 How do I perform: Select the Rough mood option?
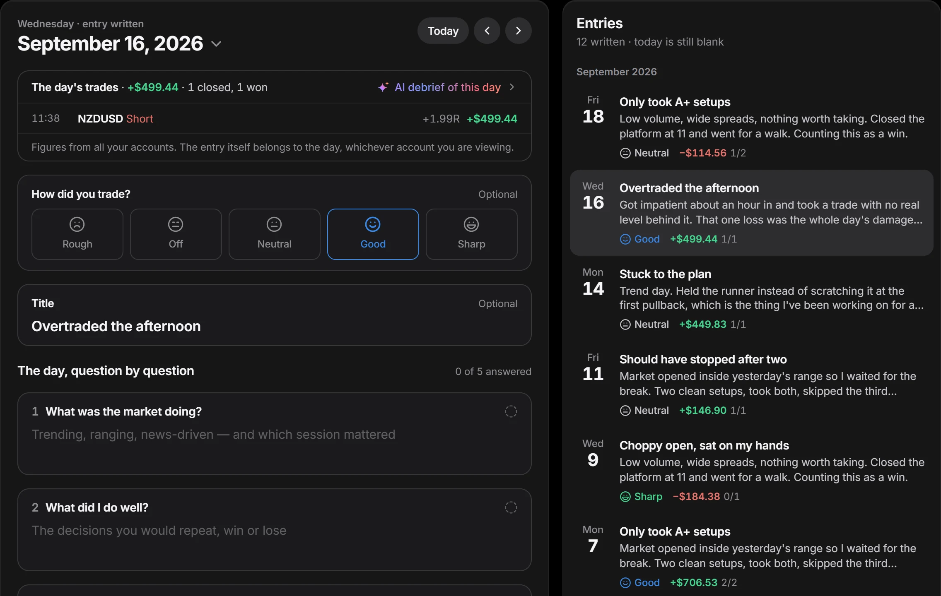point(77,234)
